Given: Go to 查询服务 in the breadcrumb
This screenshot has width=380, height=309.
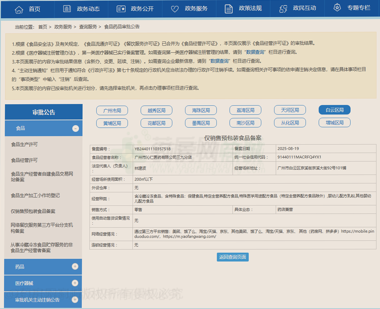Looking at the screenshot, I should [88, 27].
